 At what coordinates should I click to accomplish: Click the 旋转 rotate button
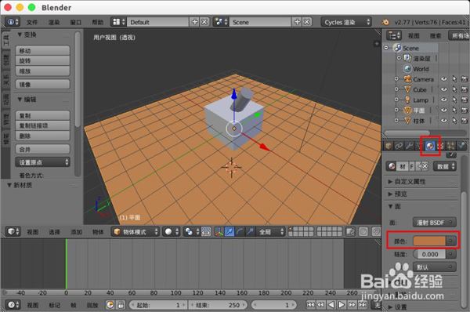42,60
